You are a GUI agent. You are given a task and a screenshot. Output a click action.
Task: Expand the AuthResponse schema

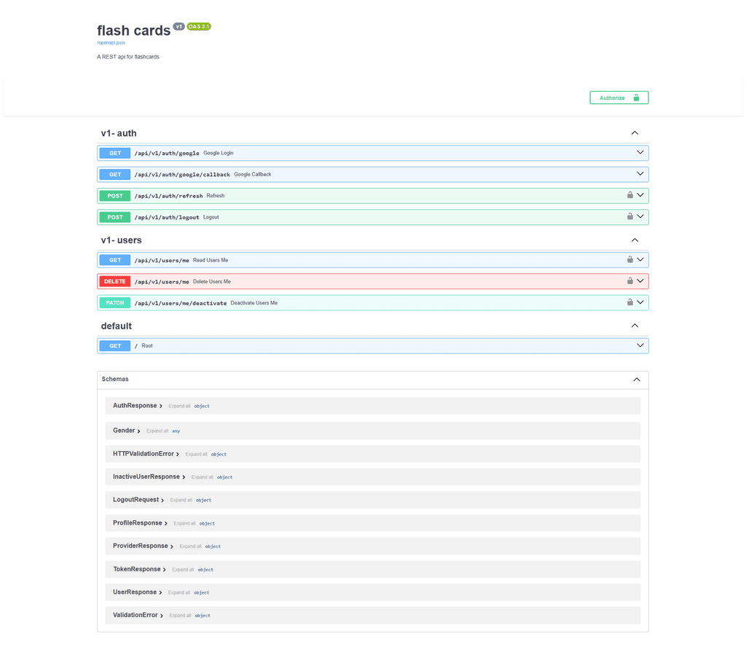pos(138,406)
